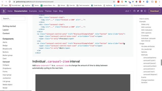Click the blue Zoom extension icon
The width and height of the screenshot is (162, 91).
tap(147, 2)
